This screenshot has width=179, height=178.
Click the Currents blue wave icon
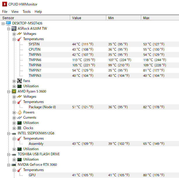[20, 118]
